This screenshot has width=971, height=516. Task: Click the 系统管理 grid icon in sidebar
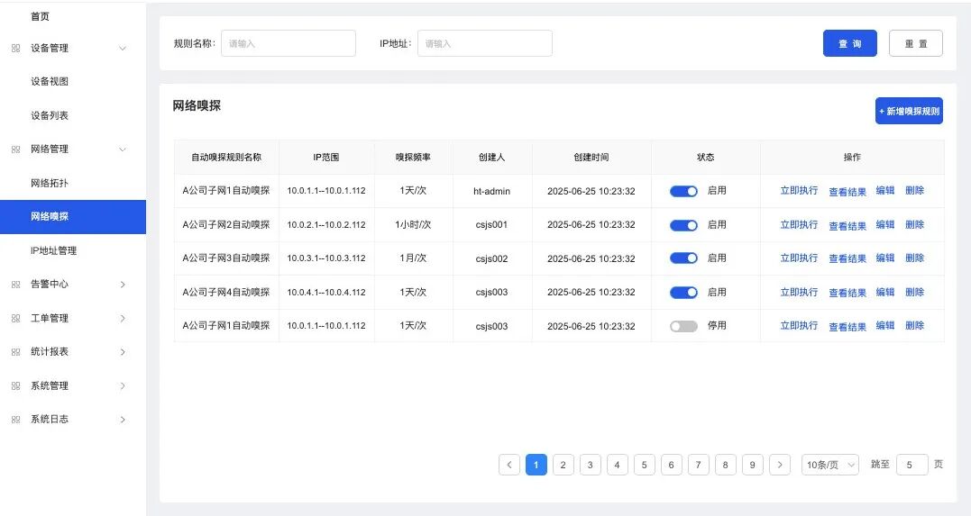coord(15,386)
